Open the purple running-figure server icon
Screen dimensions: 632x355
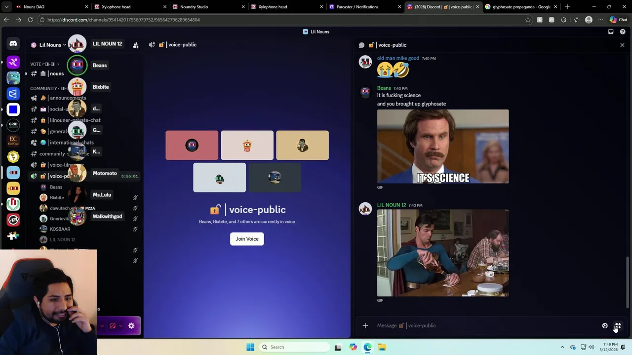[x=13, y=62]
